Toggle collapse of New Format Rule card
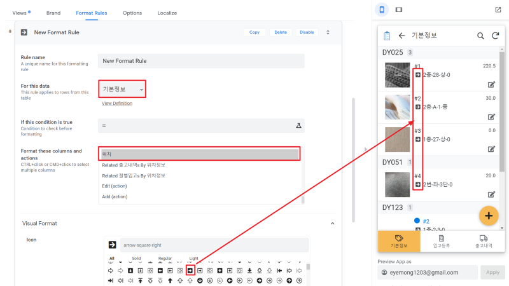509x286 pixels. (328, 32)
